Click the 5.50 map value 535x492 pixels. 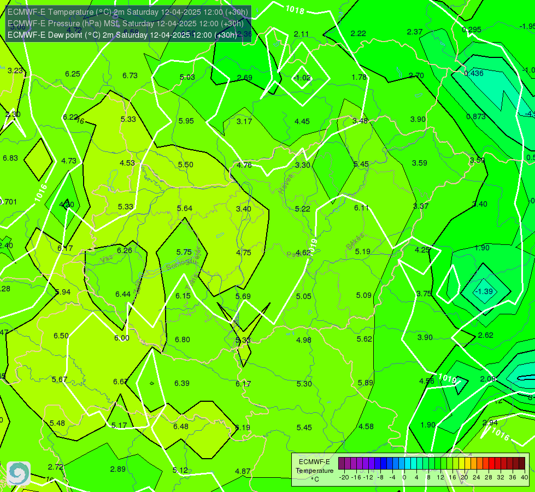pos(186,165)
